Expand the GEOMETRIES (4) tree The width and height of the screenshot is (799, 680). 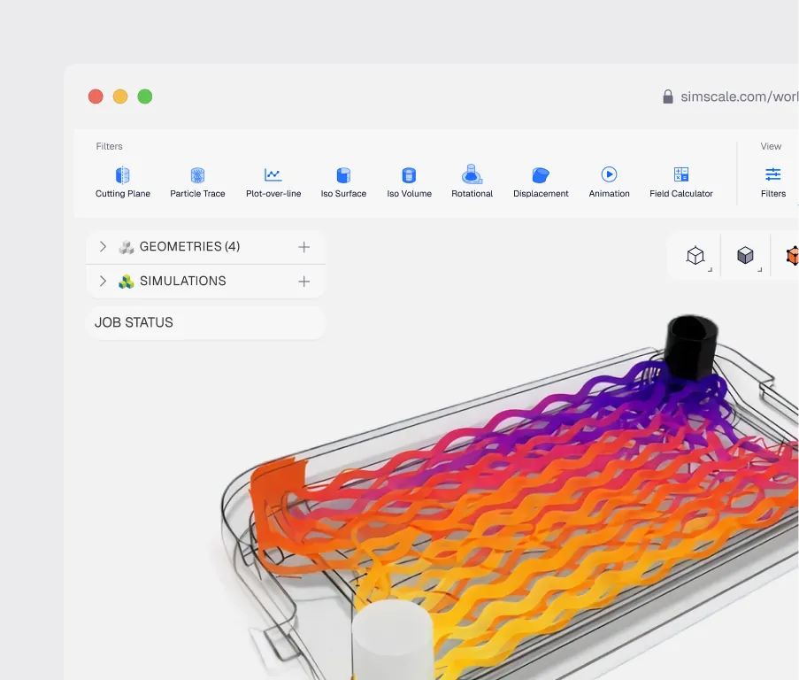[103, 247]
